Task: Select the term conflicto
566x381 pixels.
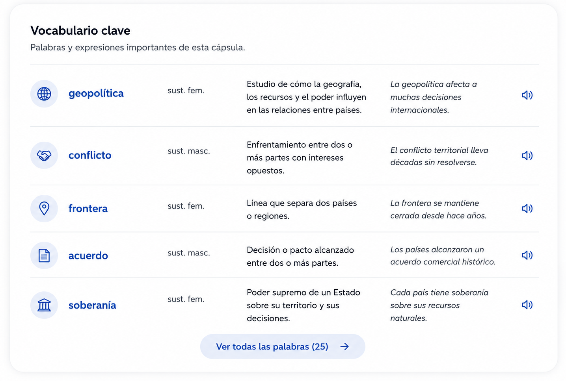Action: [90, 155]
